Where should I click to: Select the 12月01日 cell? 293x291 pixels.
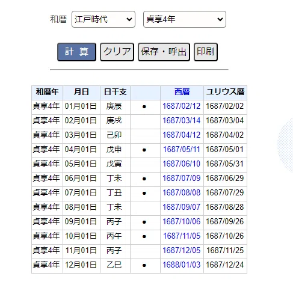coord(81,265)
